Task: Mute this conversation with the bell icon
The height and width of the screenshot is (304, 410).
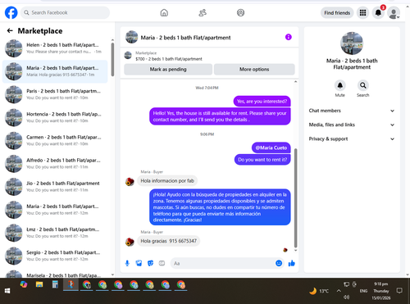Action: (340, 85)
